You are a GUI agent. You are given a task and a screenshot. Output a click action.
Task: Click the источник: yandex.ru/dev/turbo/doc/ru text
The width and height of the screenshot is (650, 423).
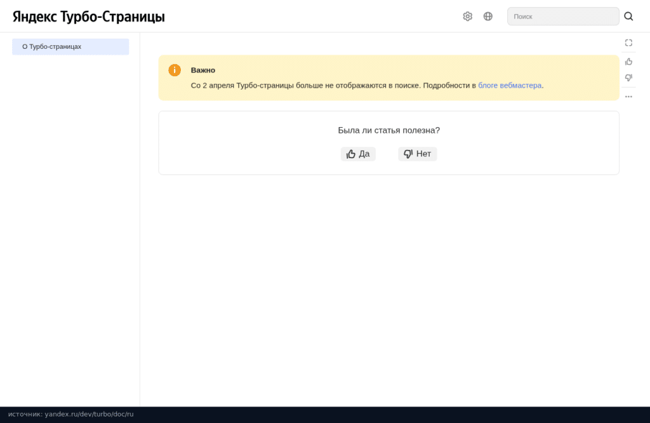(71, 414)
